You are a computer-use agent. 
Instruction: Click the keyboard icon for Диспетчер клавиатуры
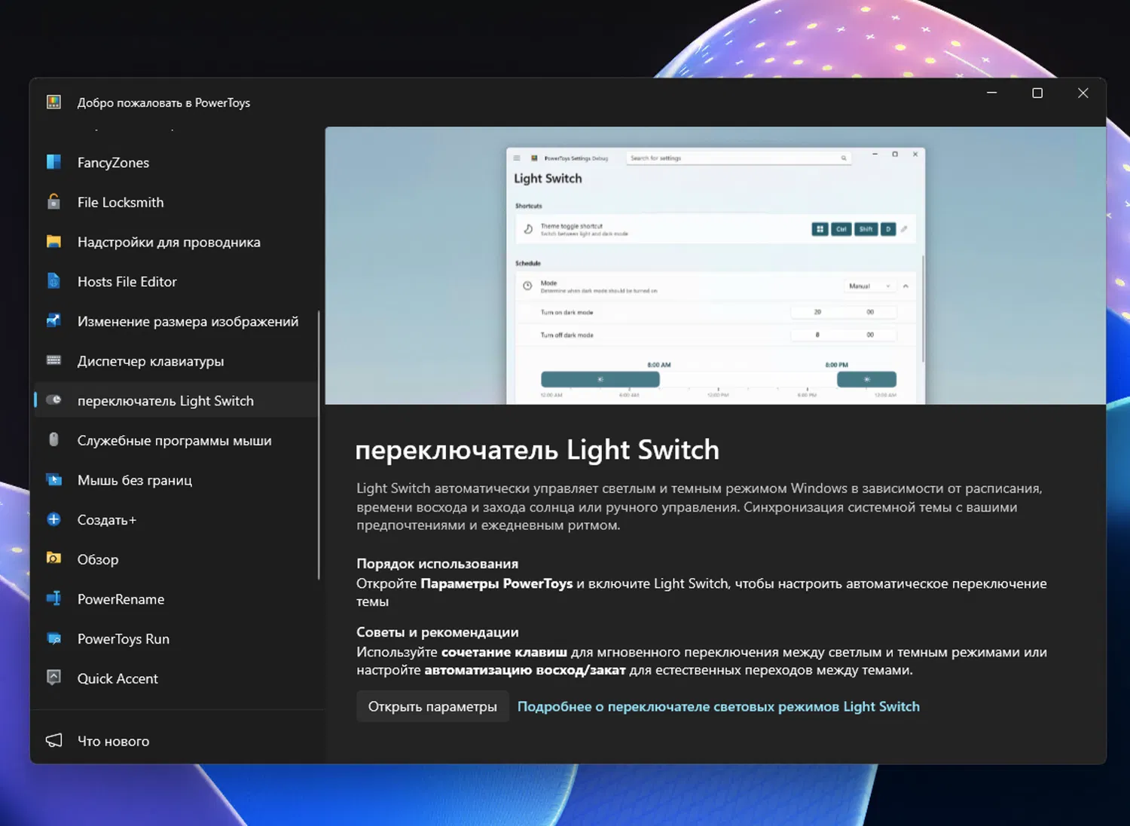pyautogui.click(x=53, y=360)
